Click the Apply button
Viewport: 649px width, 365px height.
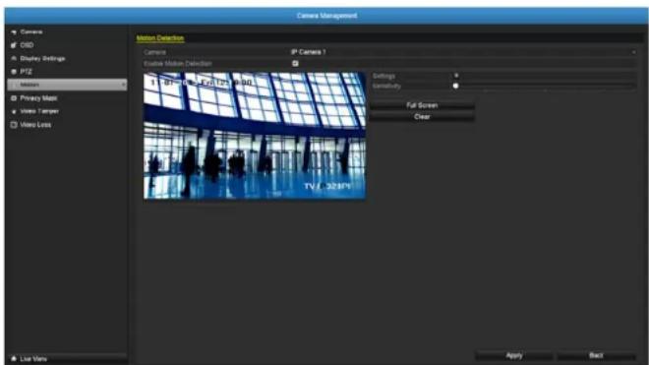513,355
